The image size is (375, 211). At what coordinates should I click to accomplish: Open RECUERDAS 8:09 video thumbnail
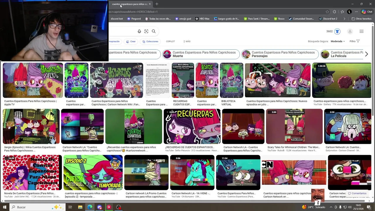click(x=192, y=126)
